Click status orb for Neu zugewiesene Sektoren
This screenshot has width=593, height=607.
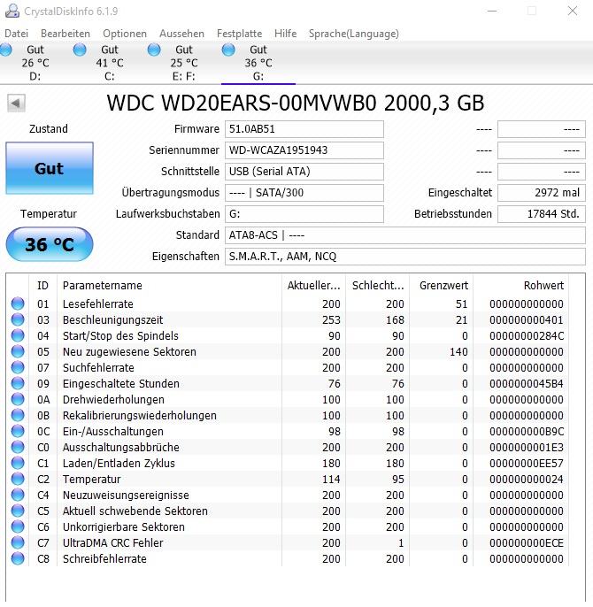18,351
